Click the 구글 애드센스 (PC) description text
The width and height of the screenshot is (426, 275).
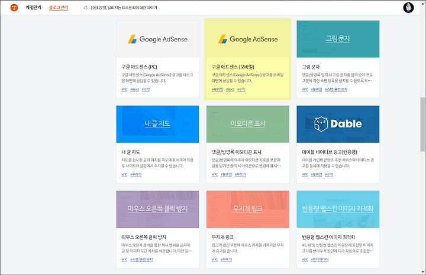click(157, 78)
